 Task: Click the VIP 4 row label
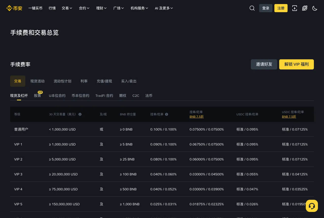click(18, 189)
